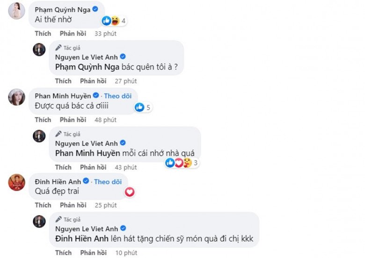Open Đinh Hiền Anh's avatar

17,182
